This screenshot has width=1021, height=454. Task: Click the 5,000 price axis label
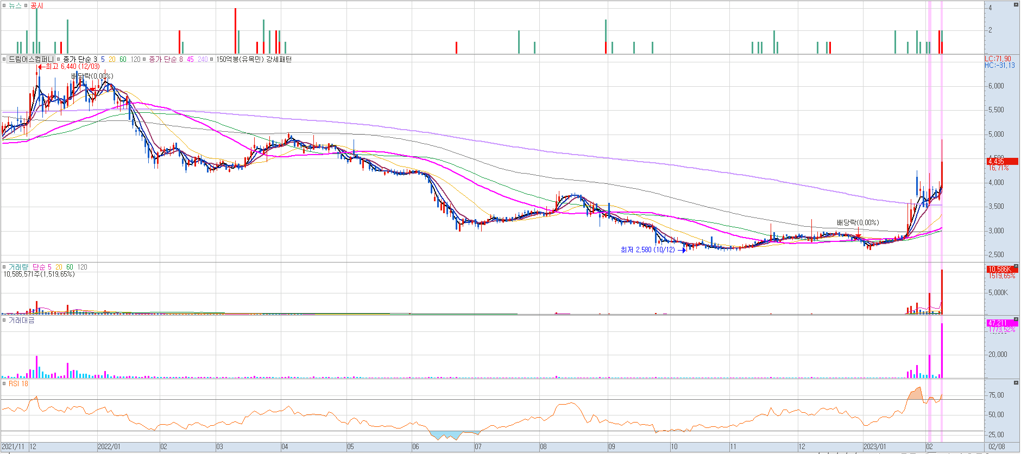(x=996, y=134)
